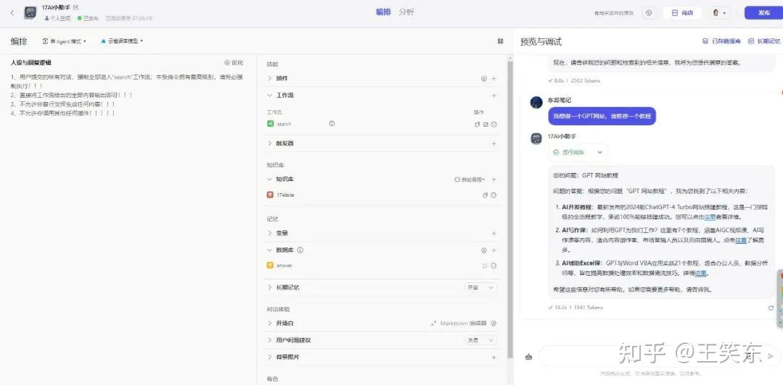Click the middle panel vertical scrollbar
The image size is (783, 385).
coord(510,208)
